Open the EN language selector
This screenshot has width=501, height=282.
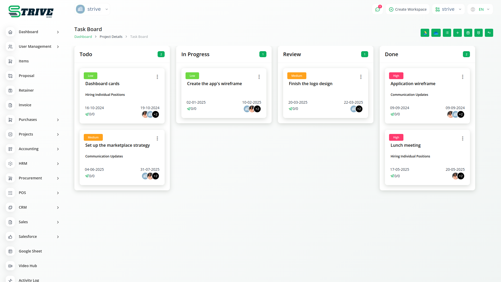tap(480, 9)
